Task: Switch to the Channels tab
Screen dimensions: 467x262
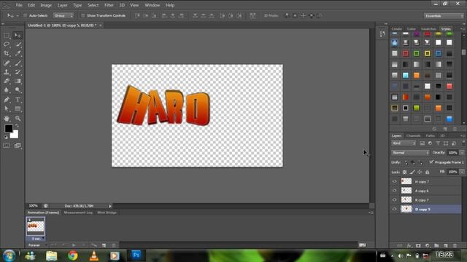Action: 413,136
